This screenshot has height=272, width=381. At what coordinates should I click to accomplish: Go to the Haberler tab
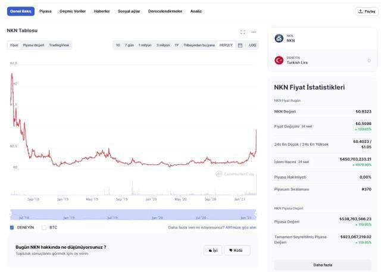pyautogui.click(x=102, y=11)
